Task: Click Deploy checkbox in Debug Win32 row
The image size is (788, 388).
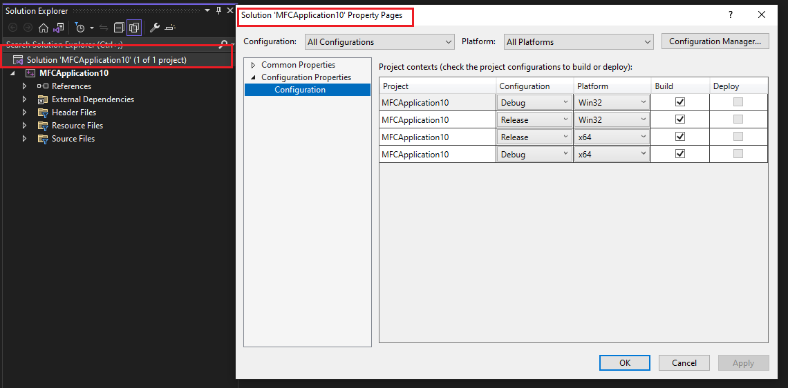Action: (738, 102)
